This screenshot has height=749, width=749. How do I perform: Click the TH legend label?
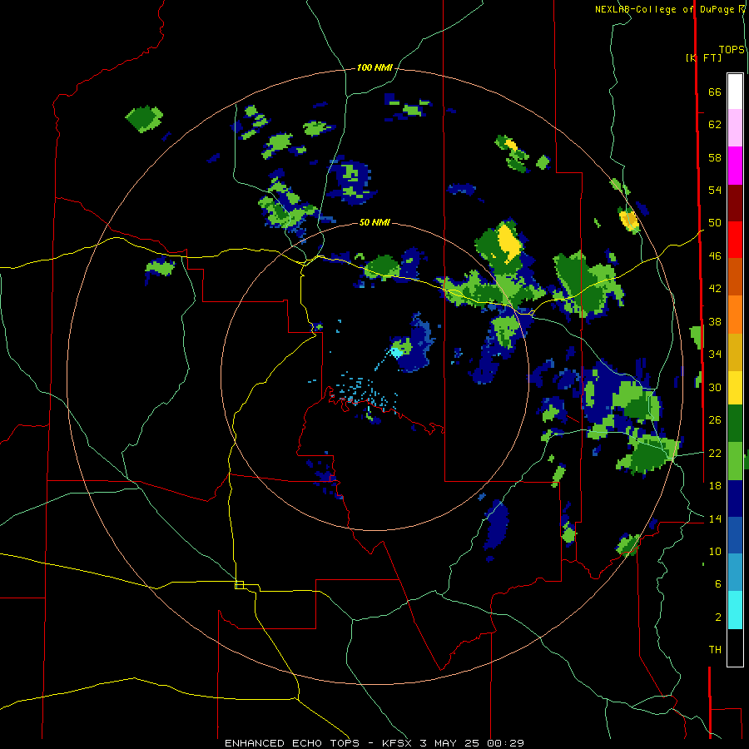(x=715, y=650)
